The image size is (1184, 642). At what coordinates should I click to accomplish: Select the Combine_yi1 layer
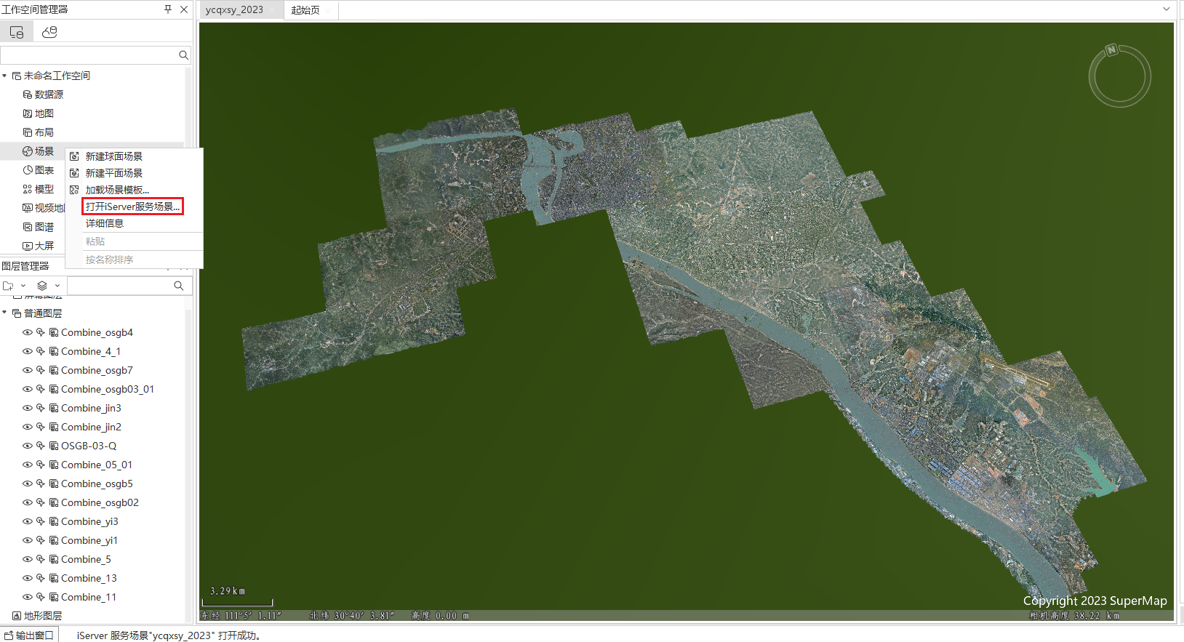click(89, 540)
